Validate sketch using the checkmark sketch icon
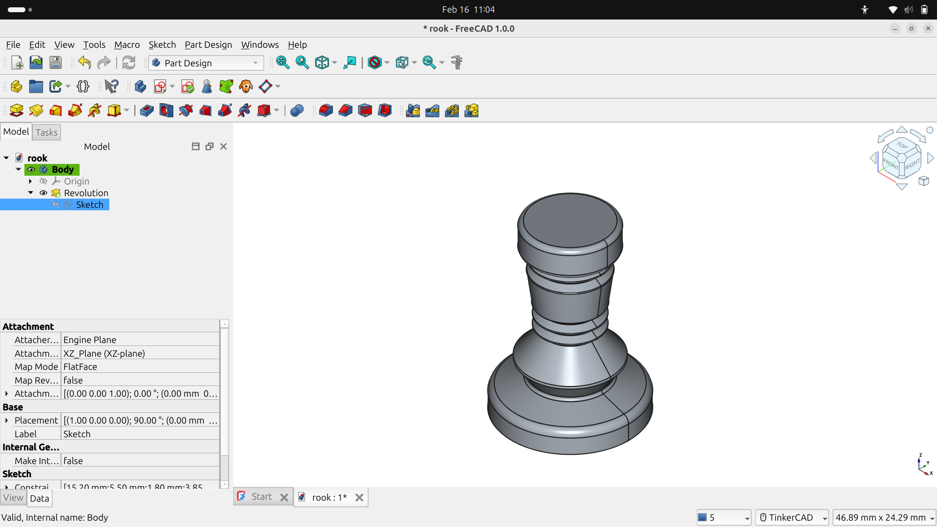This screenshot has height=527, width=937. click(x=188, y=86)
